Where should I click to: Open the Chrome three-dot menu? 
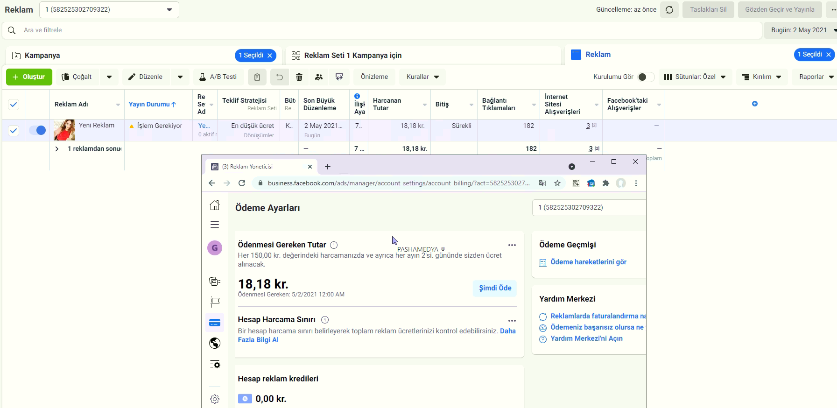point(636,183)
